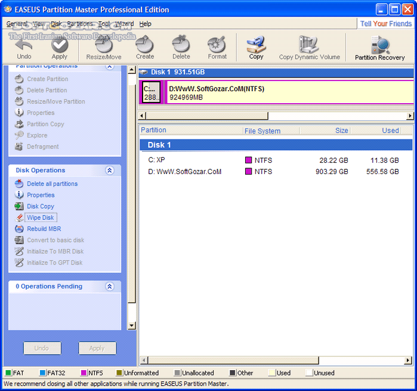Click the Resize/Move Partition sidebar icon
417x391 pixels.
point(19,101)
